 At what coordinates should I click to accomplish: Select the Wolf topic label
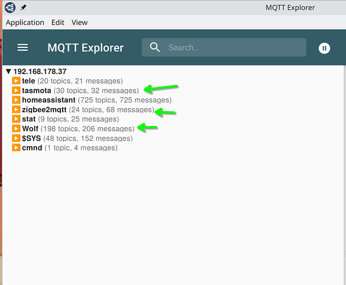(30, 129)
